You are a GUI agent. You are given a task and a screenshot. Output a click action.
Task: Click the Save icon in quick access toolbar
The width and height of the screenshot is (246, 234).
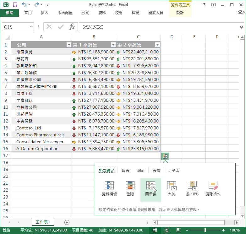(15, 5)
